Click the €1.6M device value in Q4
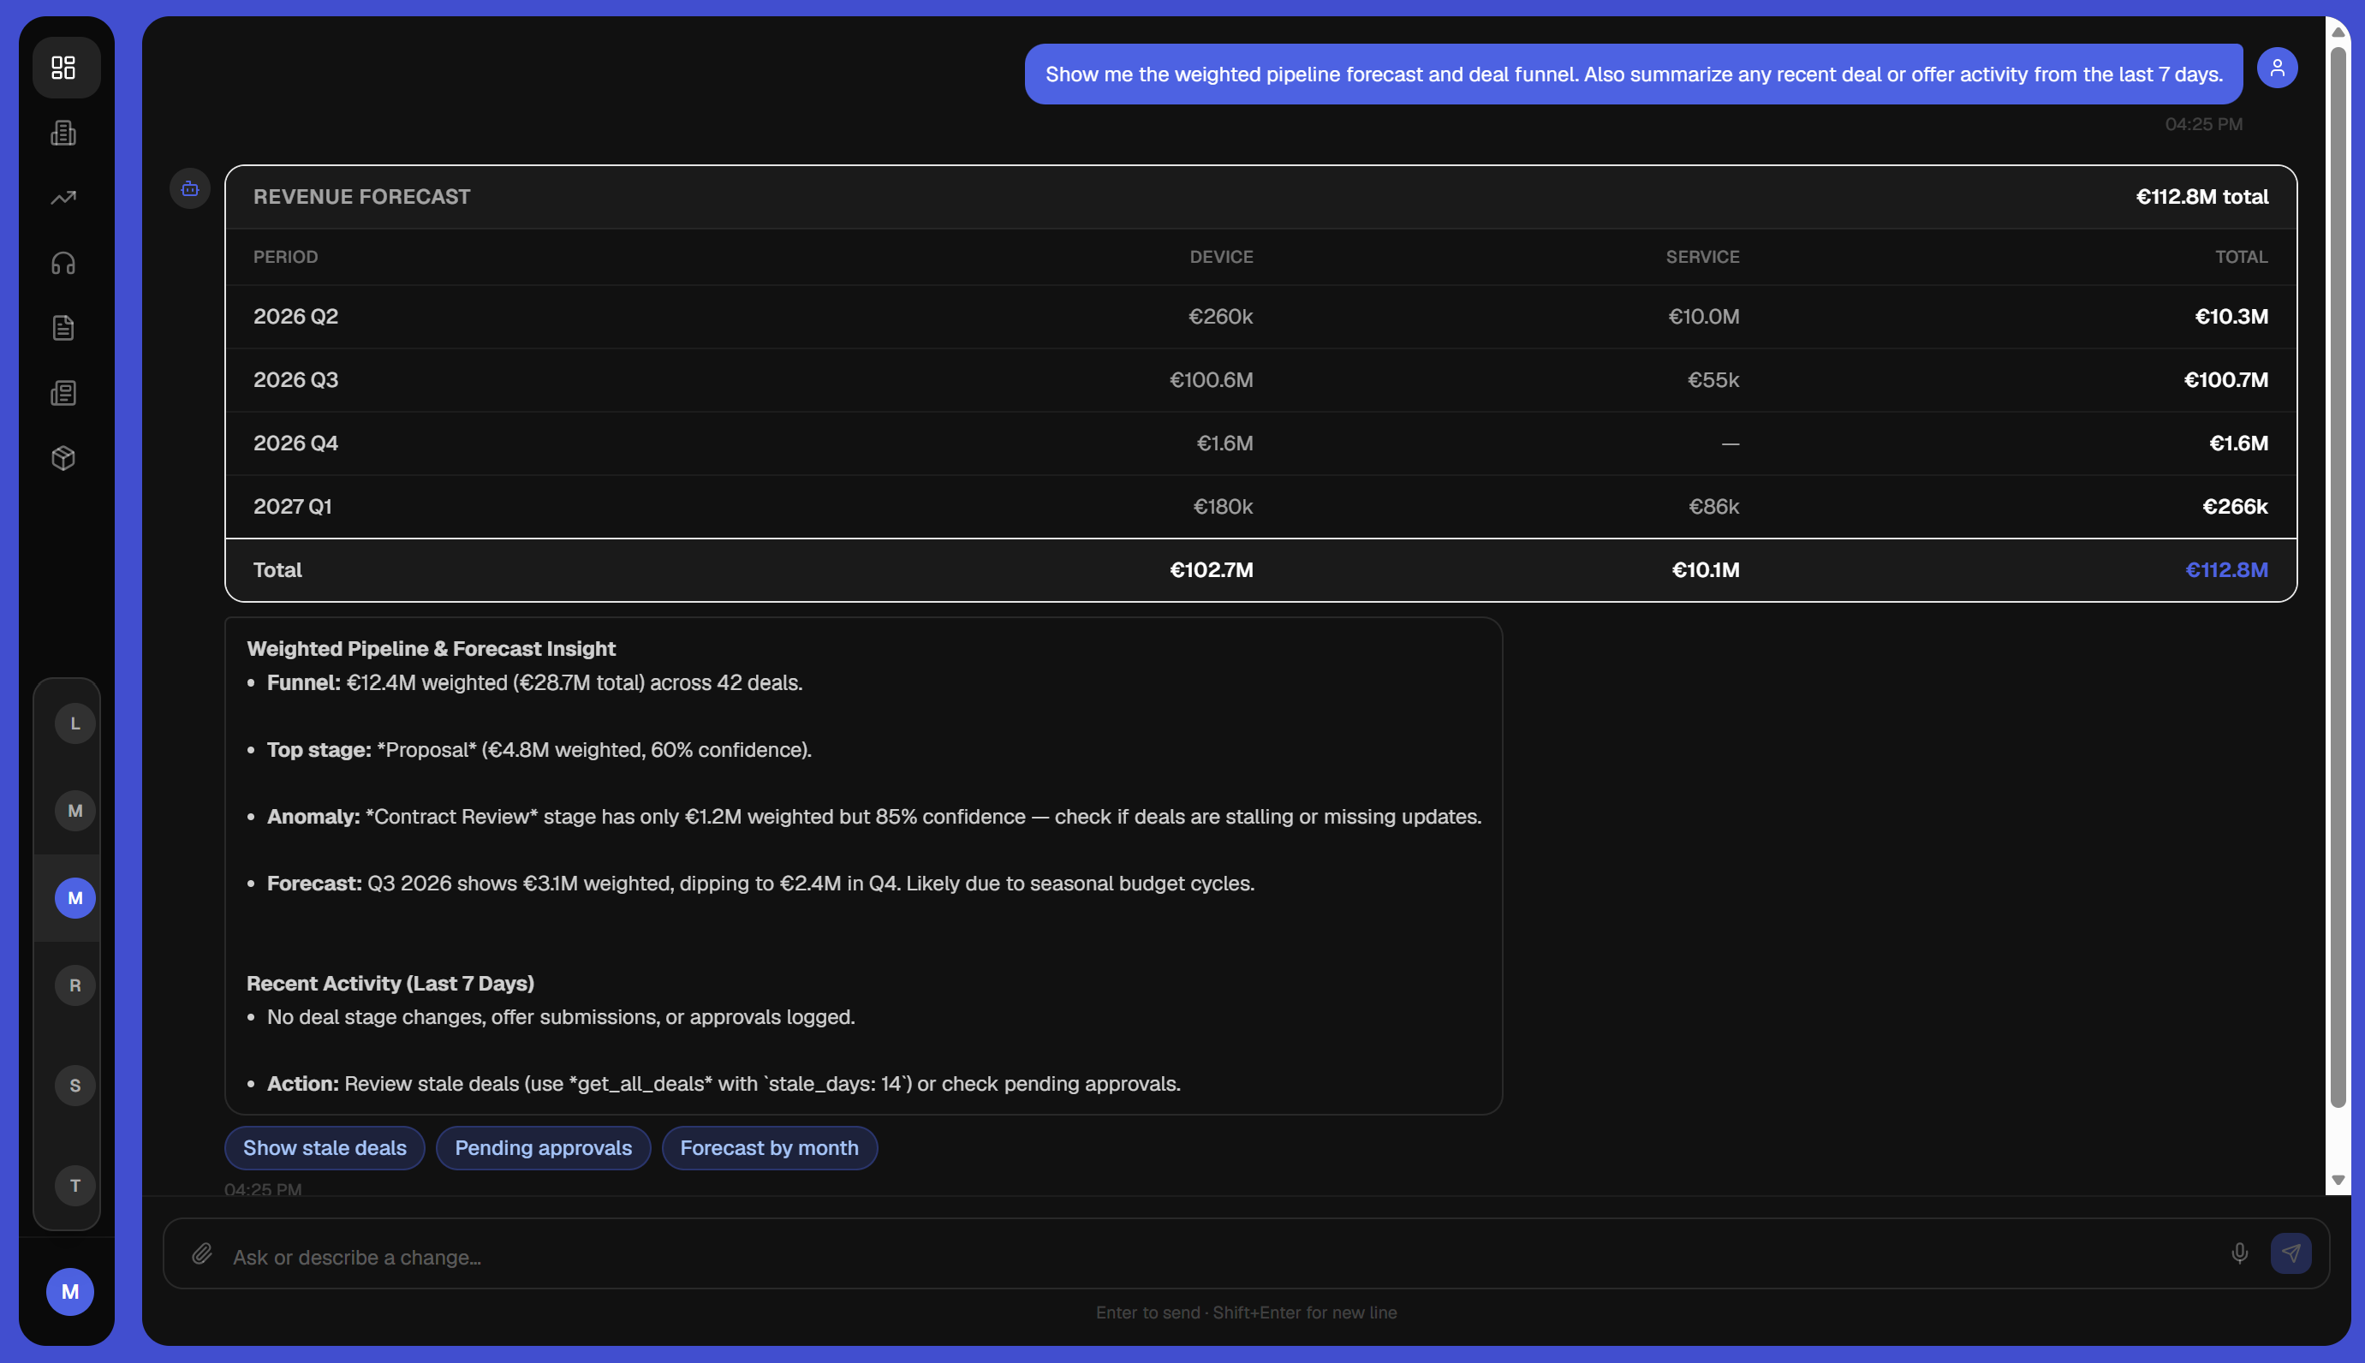The height and width of the screenshot is (1363, 2365). click(1224, 443)
